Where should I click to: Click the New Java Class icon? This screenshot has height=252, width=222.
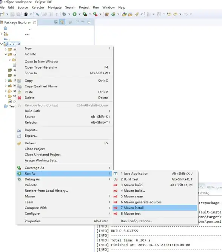pos(113,14)
